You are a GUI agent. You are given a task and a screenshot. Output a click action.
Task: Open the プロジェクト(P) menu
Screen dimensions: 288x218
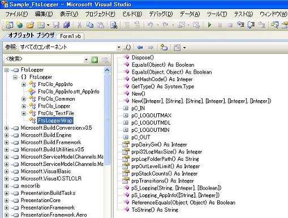pos(100,14)
